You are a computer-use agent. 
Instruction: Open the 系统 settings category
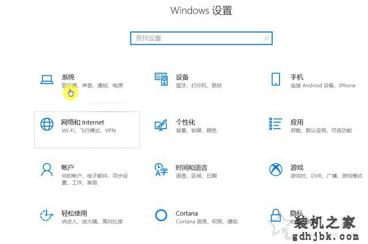tap(68, 77)
